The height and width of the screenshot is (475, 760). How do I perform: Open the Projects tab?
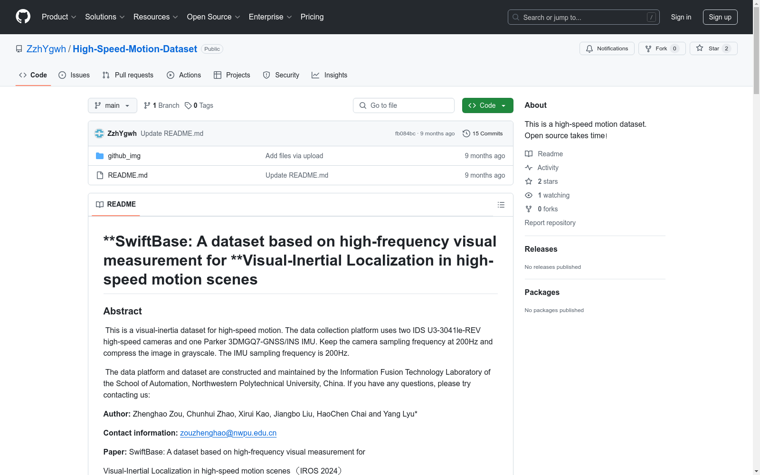(x=232, y=75)
